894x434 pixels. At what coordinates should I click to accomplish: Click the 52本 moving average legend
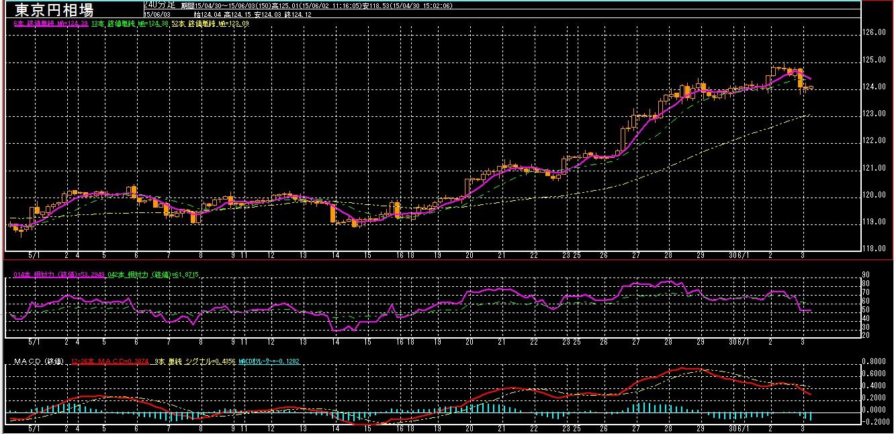coord(210,23)
